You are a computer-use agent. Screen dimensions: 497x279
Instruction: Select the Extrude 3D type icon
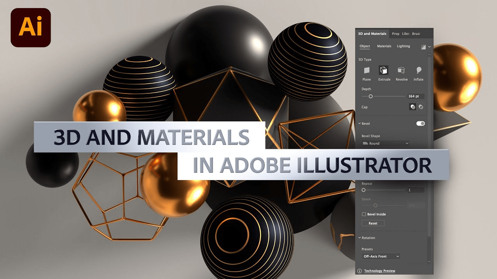click(384, 70)
